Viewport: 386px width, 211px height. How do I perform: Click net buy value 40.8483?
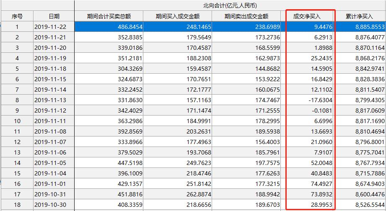click(x=307, y=173)
